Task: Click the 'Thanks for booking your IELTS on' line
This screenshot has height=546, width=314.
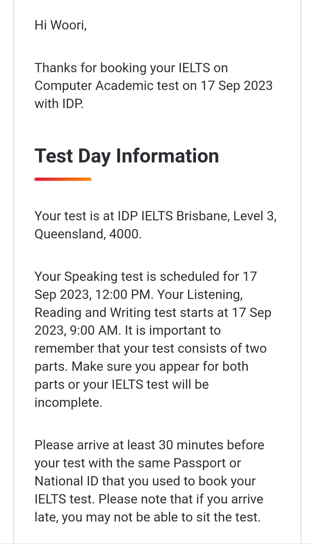Action: point(131,68)
